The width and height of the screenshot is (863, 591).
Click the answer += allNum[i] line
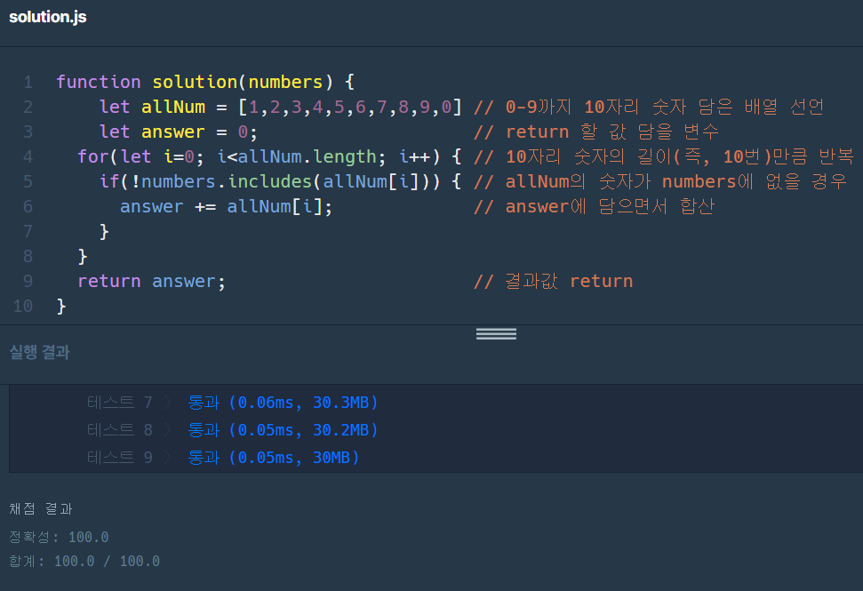[x=227, y=207]
